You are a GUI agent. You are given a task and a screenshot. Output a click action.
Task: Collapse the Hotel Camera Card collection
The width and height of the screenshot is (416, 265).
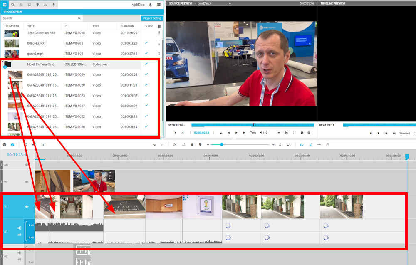pyautogui.click(x=3, y=62)
